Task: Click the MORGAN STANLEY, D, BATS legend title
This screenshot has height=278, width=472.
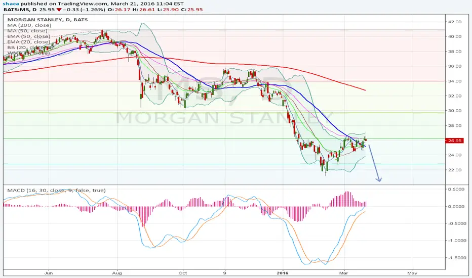Action: point(48,20)
